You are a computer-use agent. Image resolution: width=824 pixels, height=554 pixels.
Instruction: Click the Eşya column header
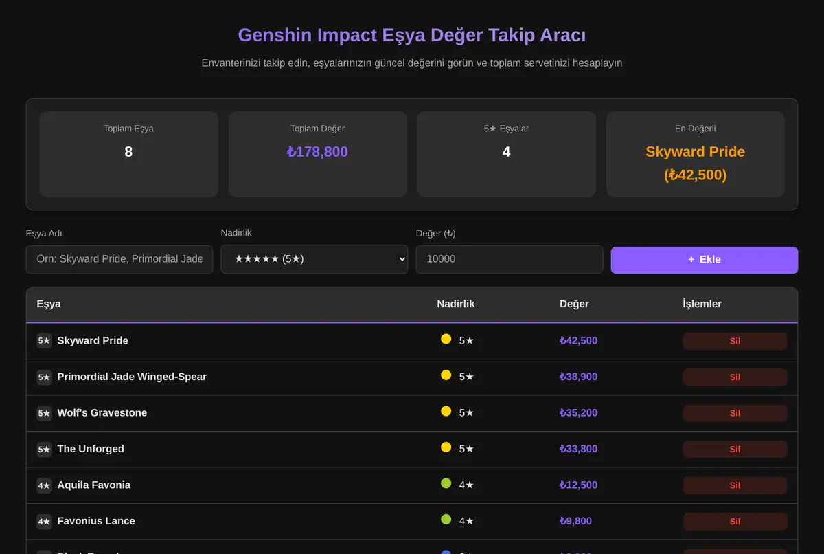click(x=49, y=304)
